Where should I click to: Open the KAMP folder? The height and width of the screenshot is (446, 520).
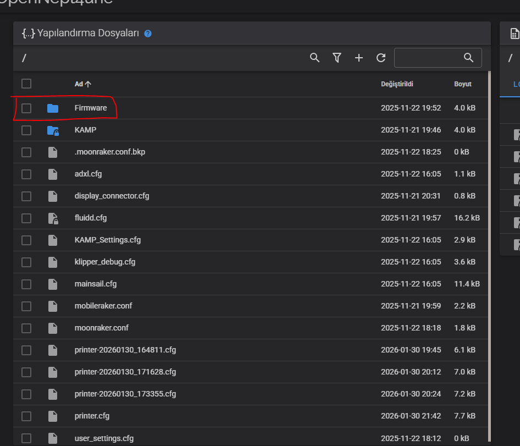[85, 130]
